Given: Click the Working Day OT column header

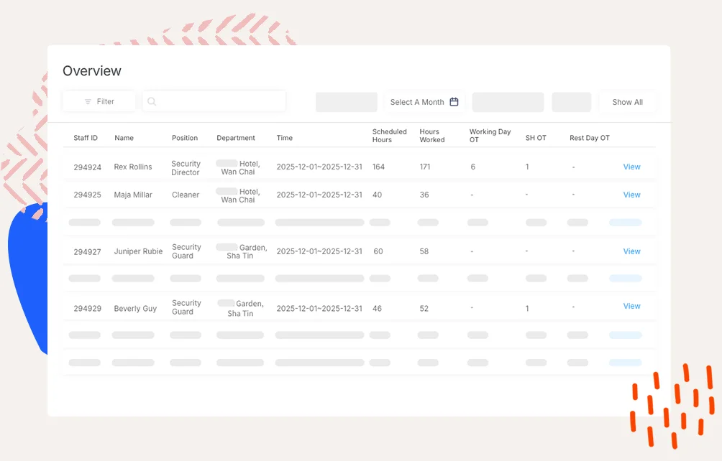Looking at the screenshot, I should (490, 136).
